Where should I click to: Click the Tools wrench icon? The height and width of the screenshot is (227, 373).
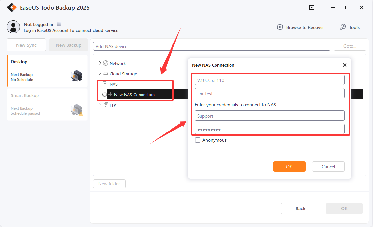(343, 27)
